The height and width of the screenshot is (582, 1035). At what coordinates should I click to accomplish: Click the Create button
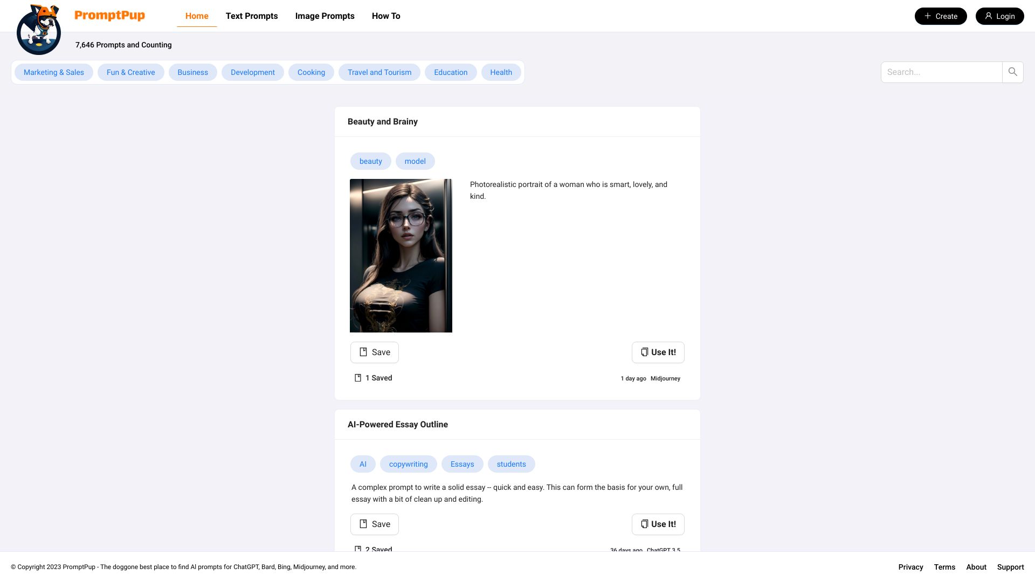pos(940,16)
